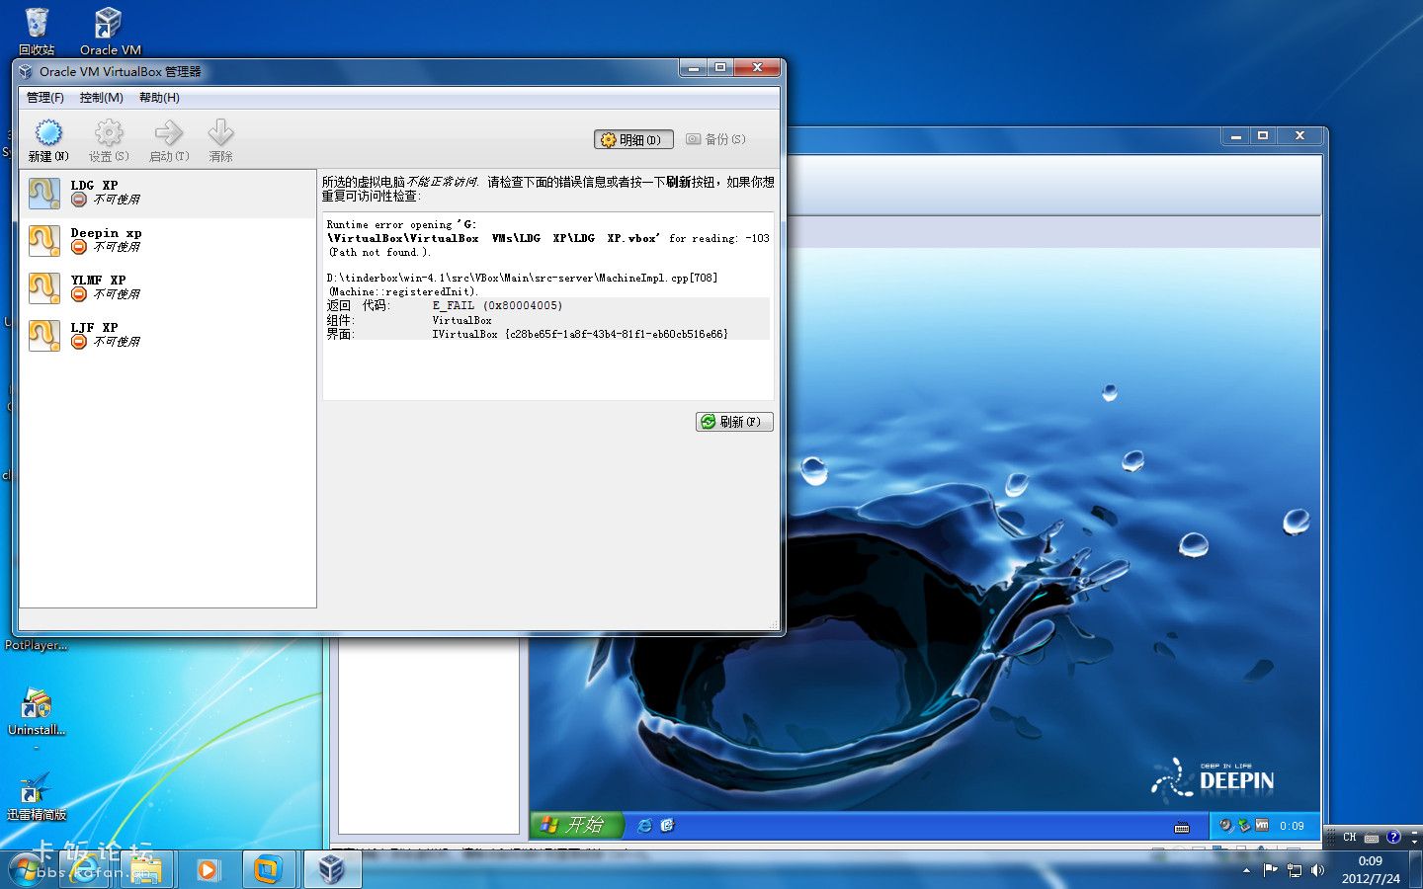
Task: Click the 回收站 Recycle Bin desktop icon
Action: [x=37, y=32]
